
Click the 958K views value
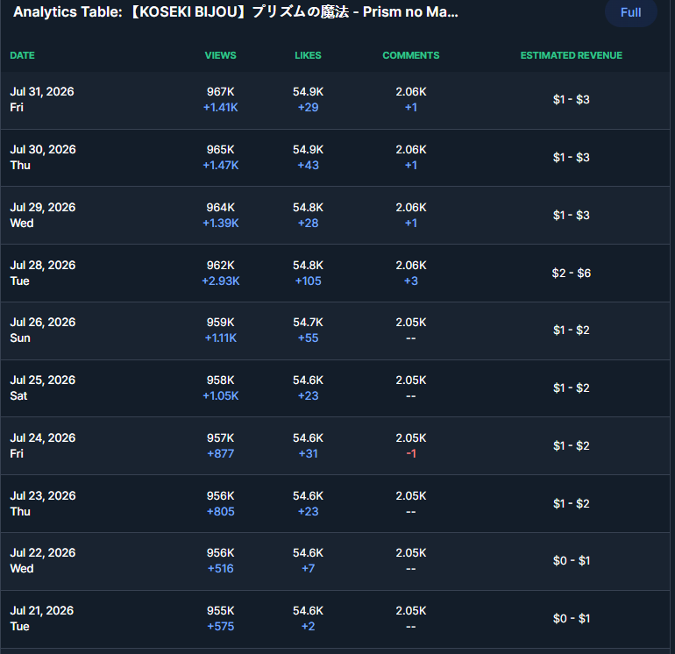(x=220, y=380)
